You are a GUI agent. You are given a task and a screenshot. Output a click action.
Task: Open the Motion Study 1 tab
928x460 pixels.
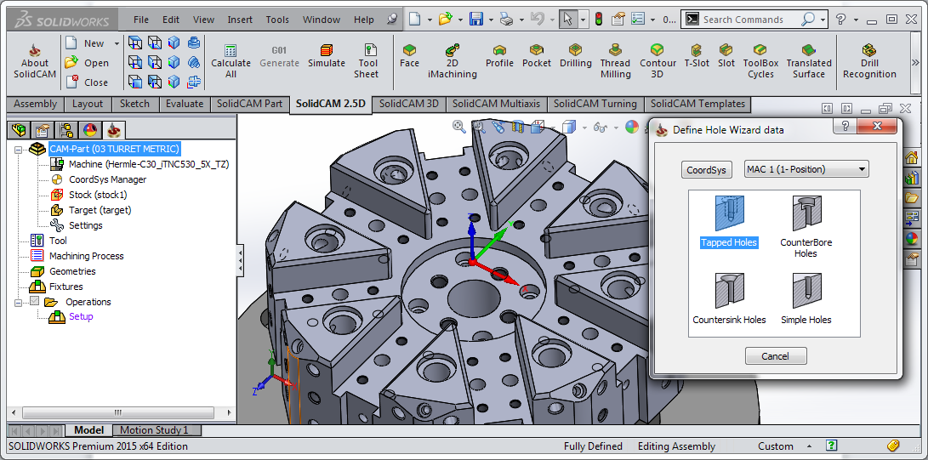click(x=154, y=430)
